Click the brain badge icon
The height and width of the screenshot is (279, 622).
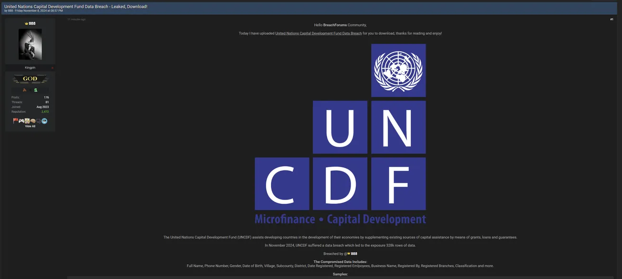[33, 121]
